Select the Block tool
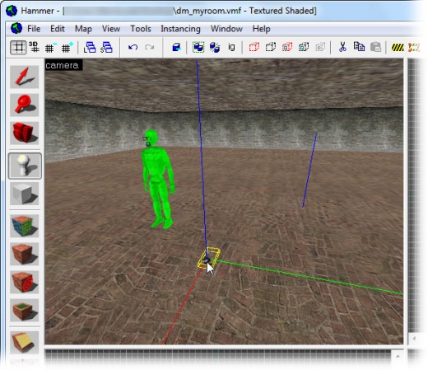 [x=25, y=194]
